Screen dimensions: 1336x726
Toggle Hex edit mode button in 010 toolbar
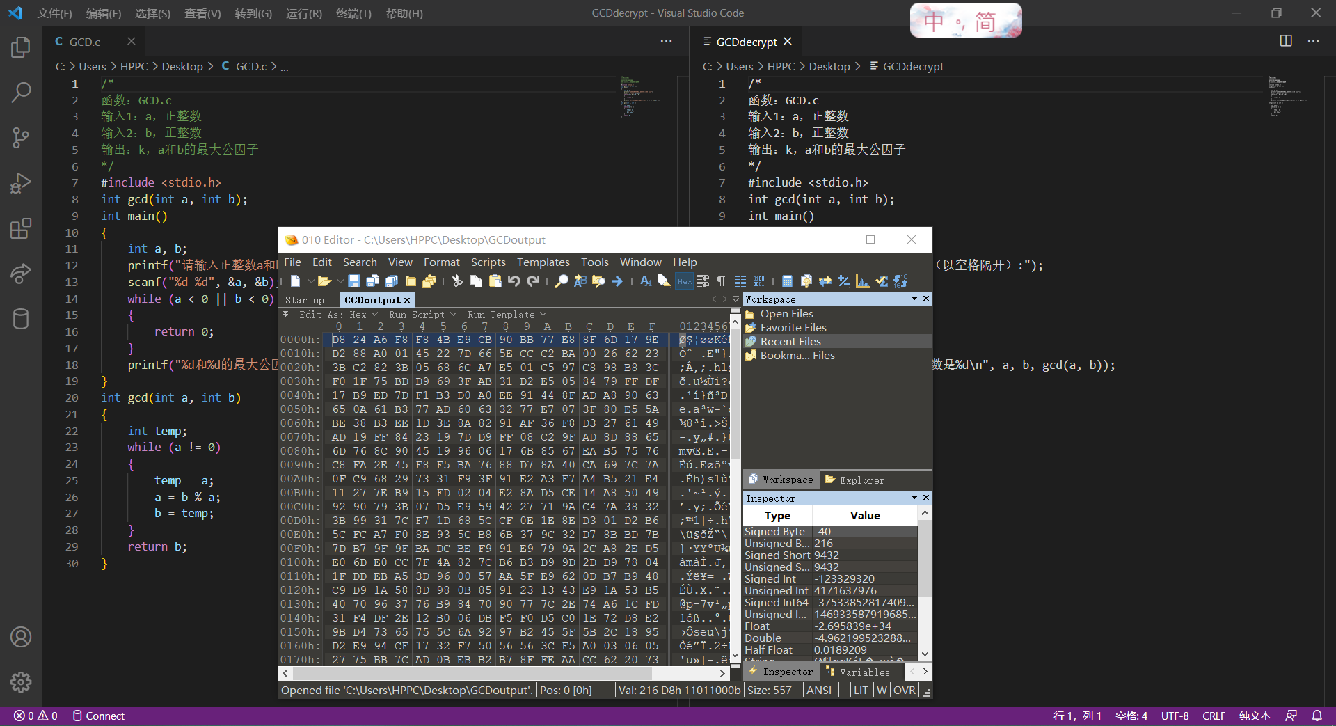pyautogui.click(x=685, y=281)
